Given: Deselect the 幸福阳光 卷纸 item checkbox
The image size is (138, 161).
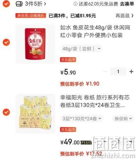Looking at the screenshot, I should click(6, 112).
